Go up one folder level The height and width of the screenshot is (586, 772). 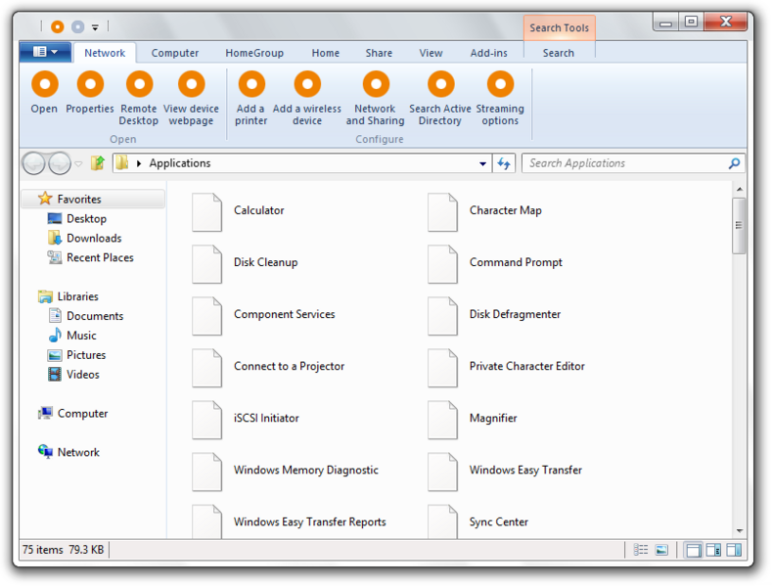pos(98,163)
